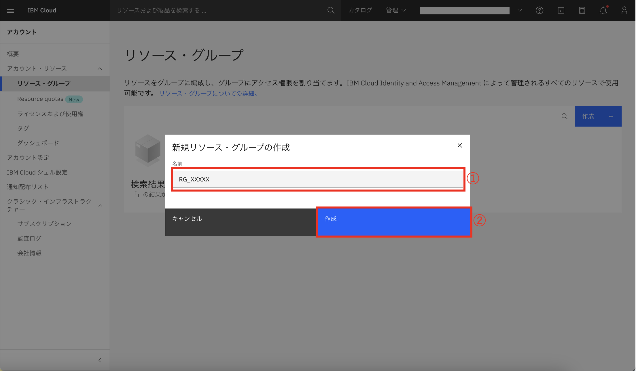The height and width of the screenshot is (371, 636).
Task: Click the 名前 input field
Action: (x=318, y=179)
